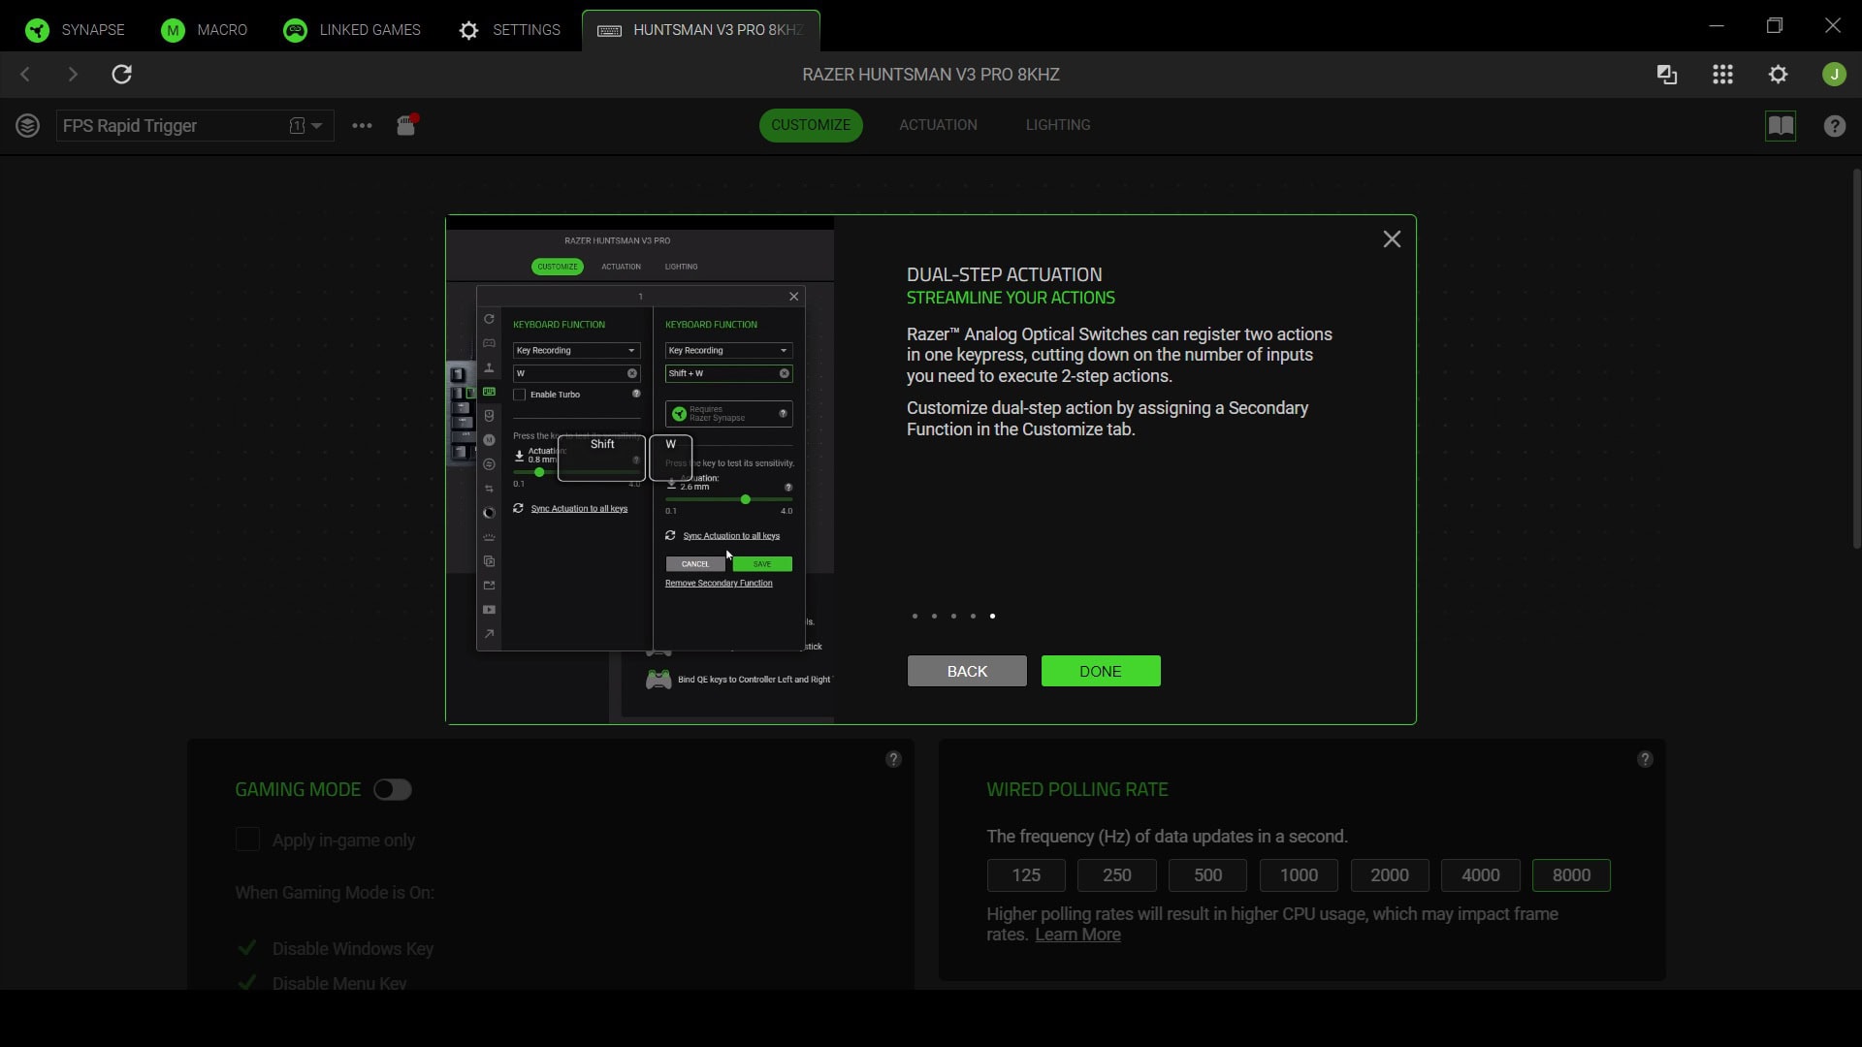The width and height of the screenshot is (1862, 1047).
Task: Switch to the Actuation tab
Action: click(x=937, y=125)
